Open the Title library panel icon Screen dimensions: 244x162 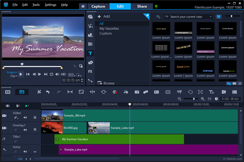(x=90, y=54)
